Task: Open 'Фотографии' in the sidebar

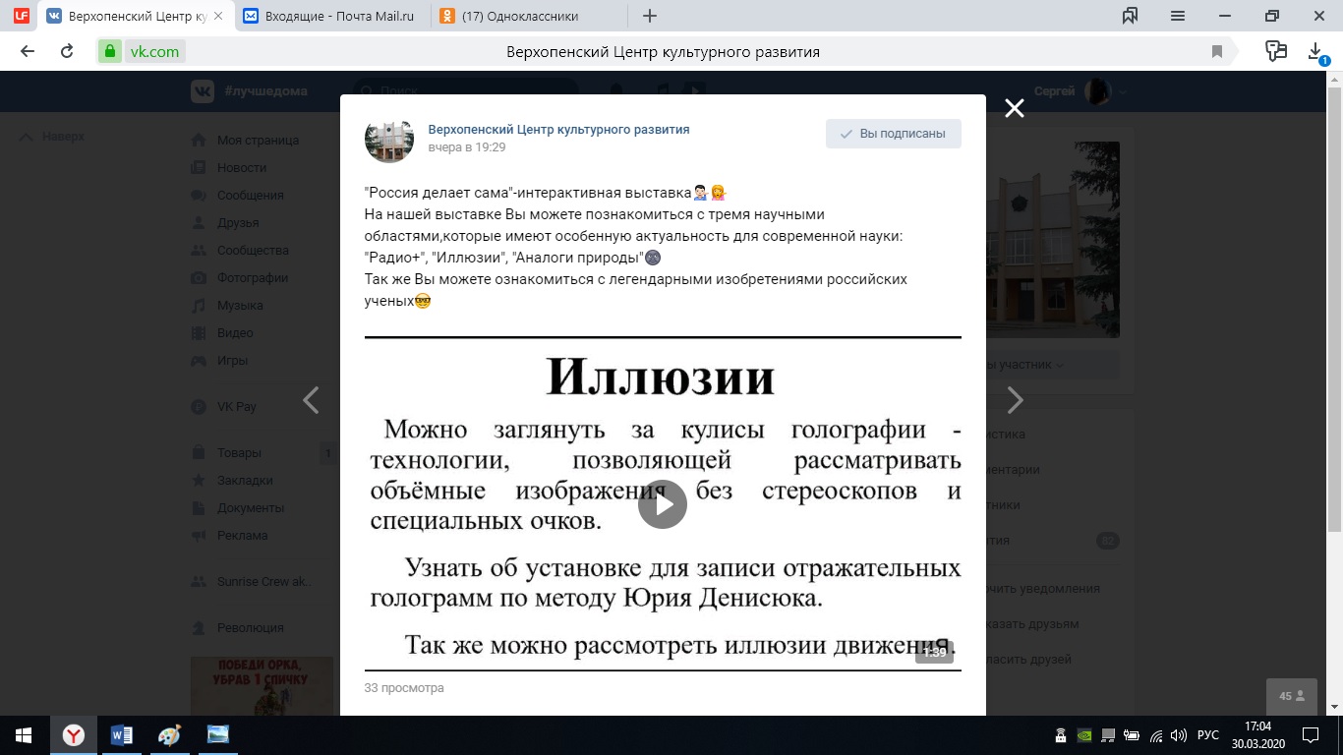Action: click(253, 278)
